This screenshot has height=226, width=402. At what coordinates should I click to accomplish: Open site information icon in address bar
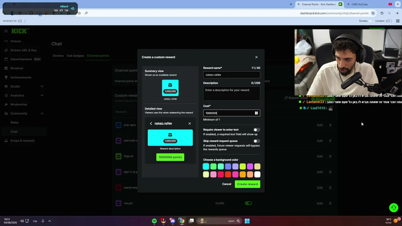[373, 13]
